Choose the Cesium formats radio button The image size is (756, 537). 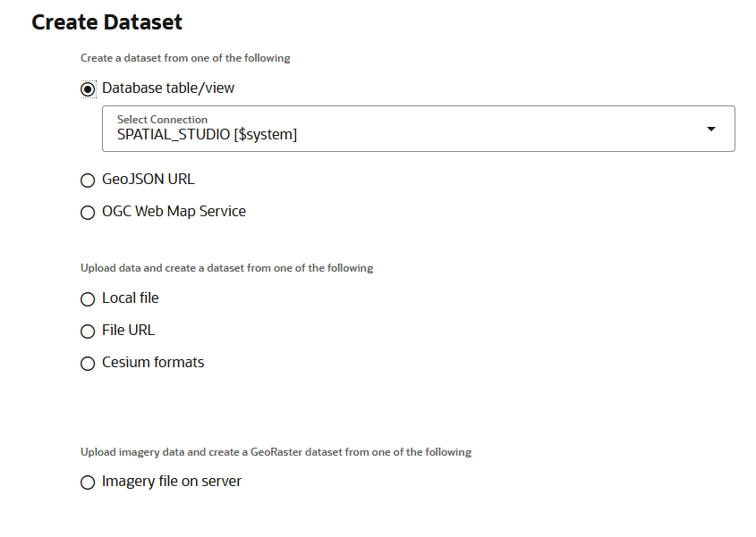tap(88, 364)
